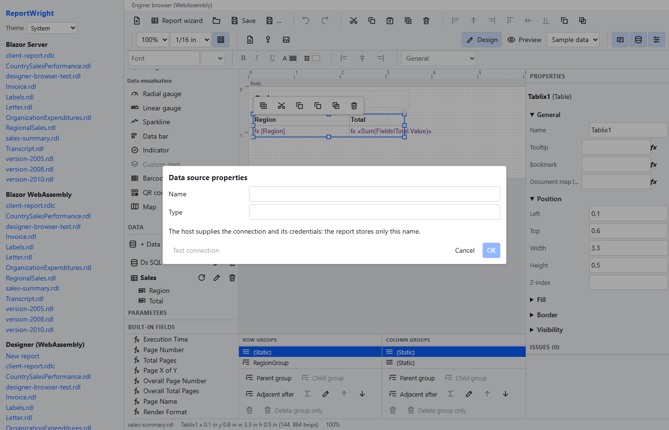Select RegionGroup in the Row Groups list

(x=310, y=363)
